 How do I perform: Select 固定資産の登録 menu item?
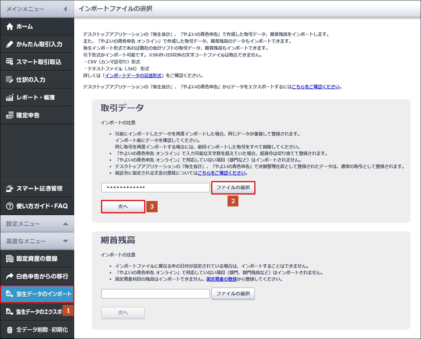(x=37, y=259)
